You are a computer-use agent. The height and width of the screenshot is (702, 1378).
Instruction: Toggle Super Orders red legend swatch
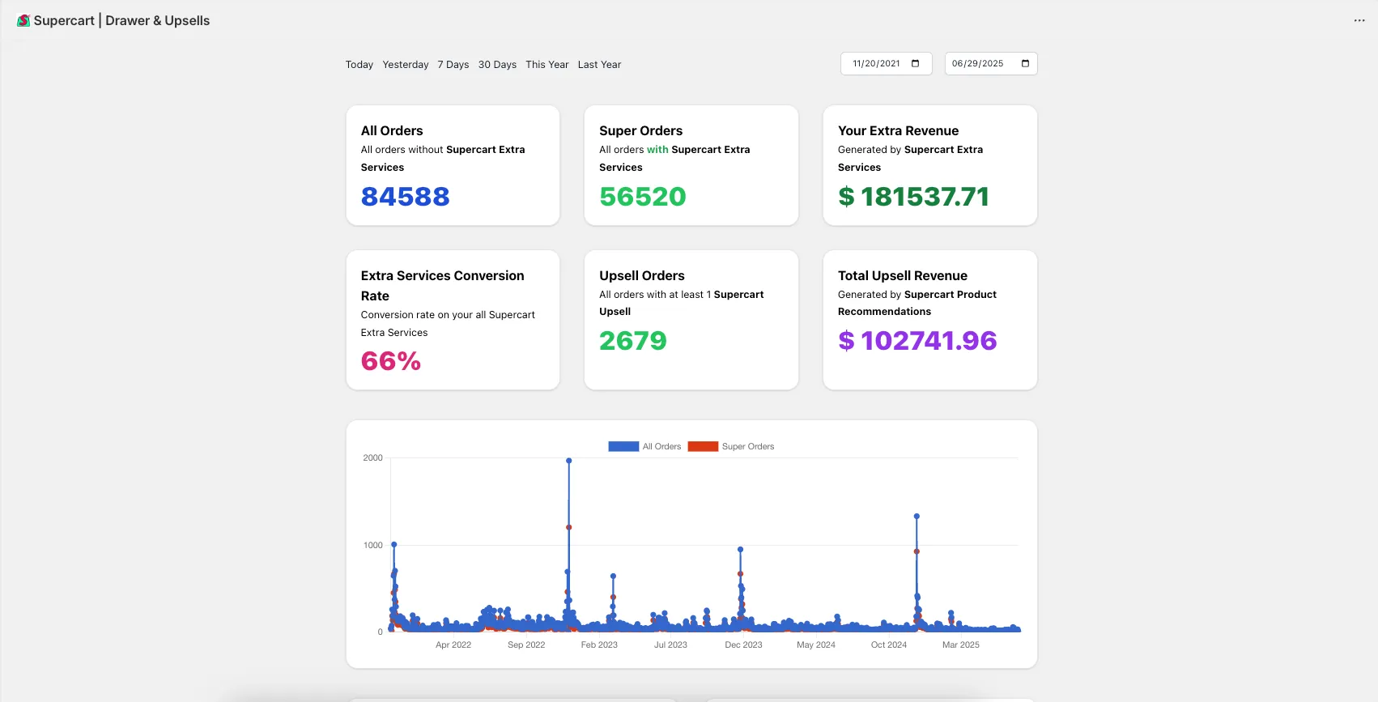(703, 446)
